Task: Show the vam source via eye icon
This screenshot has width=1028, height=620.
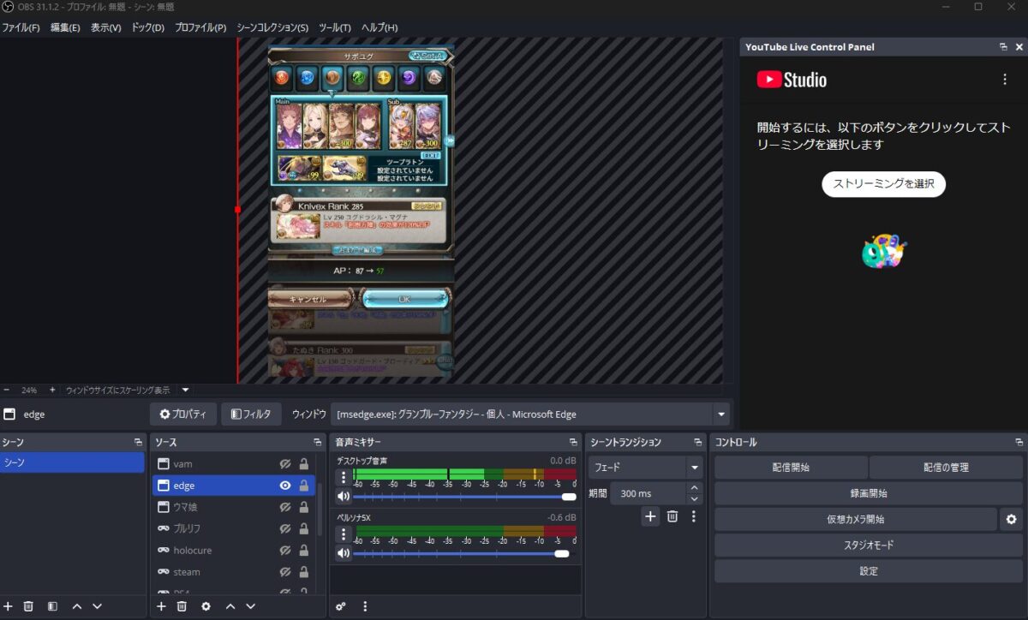Action: click(285, 464)
